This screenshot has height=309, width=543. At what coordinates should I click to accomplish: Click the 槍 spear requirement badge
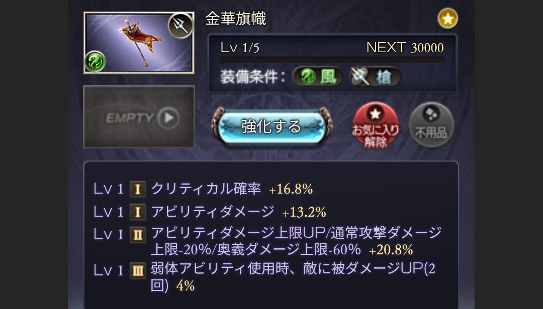pyautogui.click(x=376, y=76)
